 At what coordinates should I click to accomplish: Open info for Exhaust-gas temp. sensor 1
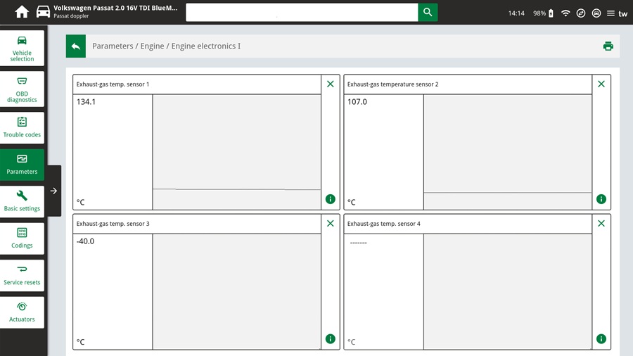click(331, 199)
